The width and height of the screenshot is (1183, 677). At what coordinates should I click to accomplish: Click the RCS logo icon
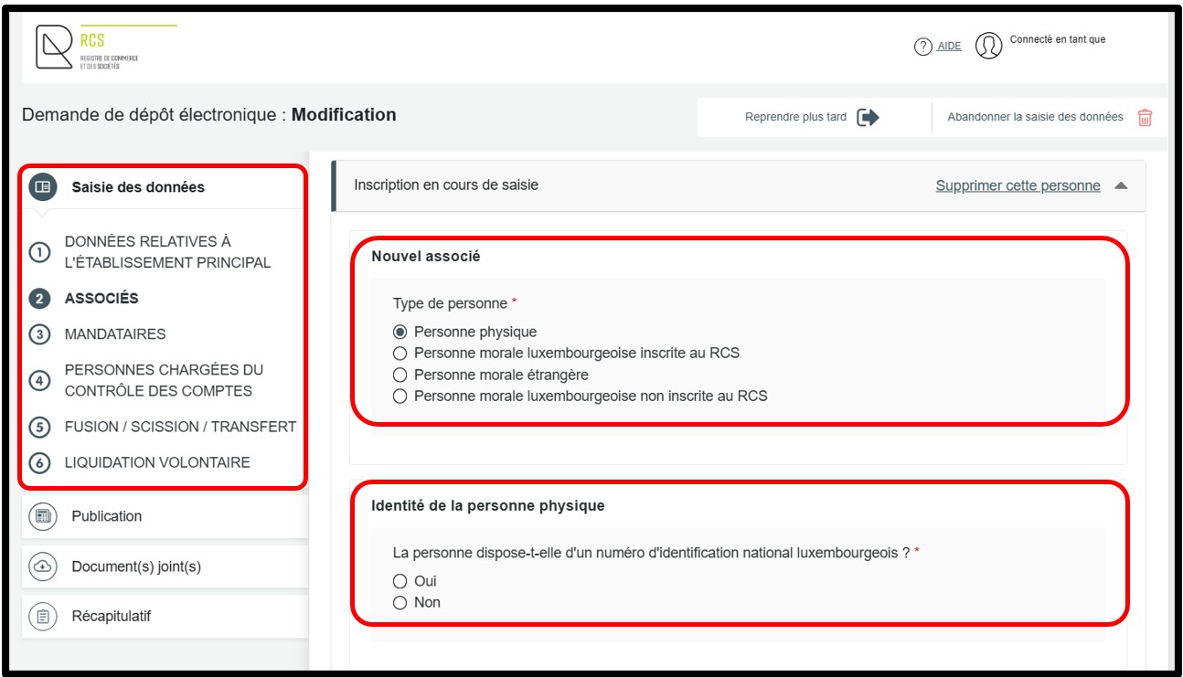(x=55, y=47)
